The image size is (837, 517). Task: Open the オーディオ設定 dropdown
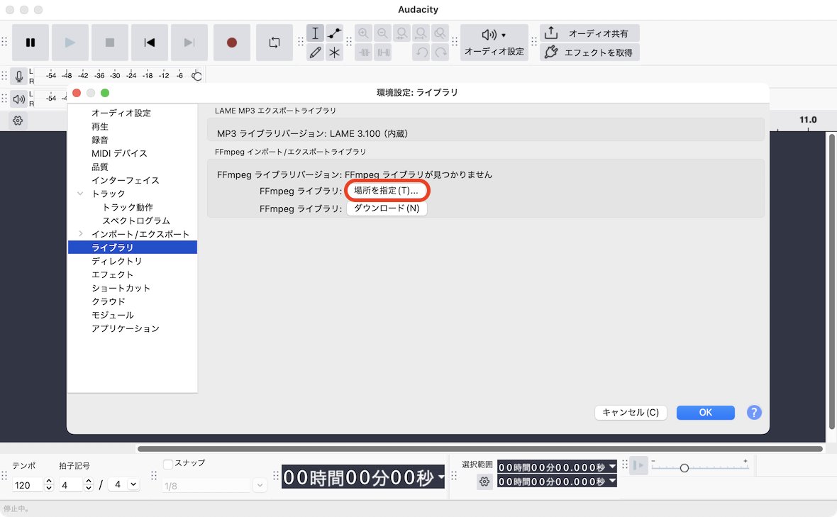(x=494, y=43)
